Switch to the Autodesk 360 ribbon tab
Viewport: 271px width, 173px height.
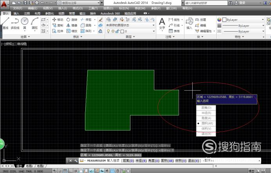pyautogui.click(x=110, y=13)
